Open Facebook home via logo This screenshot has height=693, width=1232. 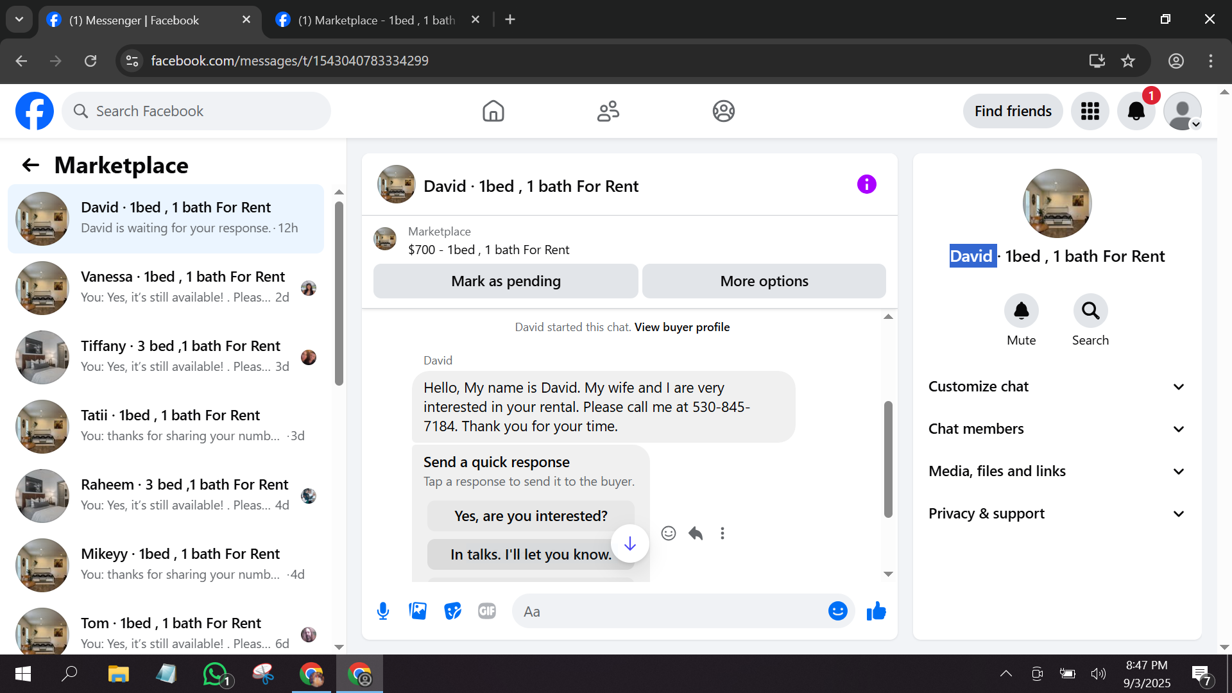click(x=35, y=111)
